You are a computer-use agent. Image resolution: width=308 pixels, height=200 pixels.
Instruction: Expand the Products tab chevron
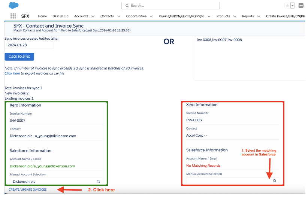tap(235, 16)
